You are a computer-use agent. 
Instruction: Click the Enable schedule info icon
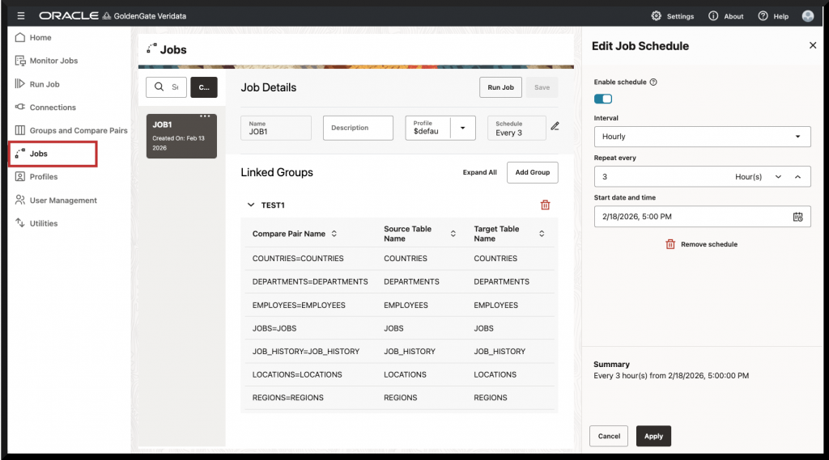coord(653,82)
